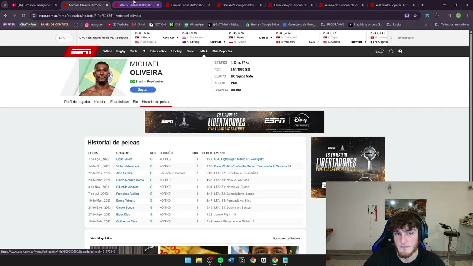Open Notion from the taskbar
The height and width of the screenshot is (266, 473).
242,260
